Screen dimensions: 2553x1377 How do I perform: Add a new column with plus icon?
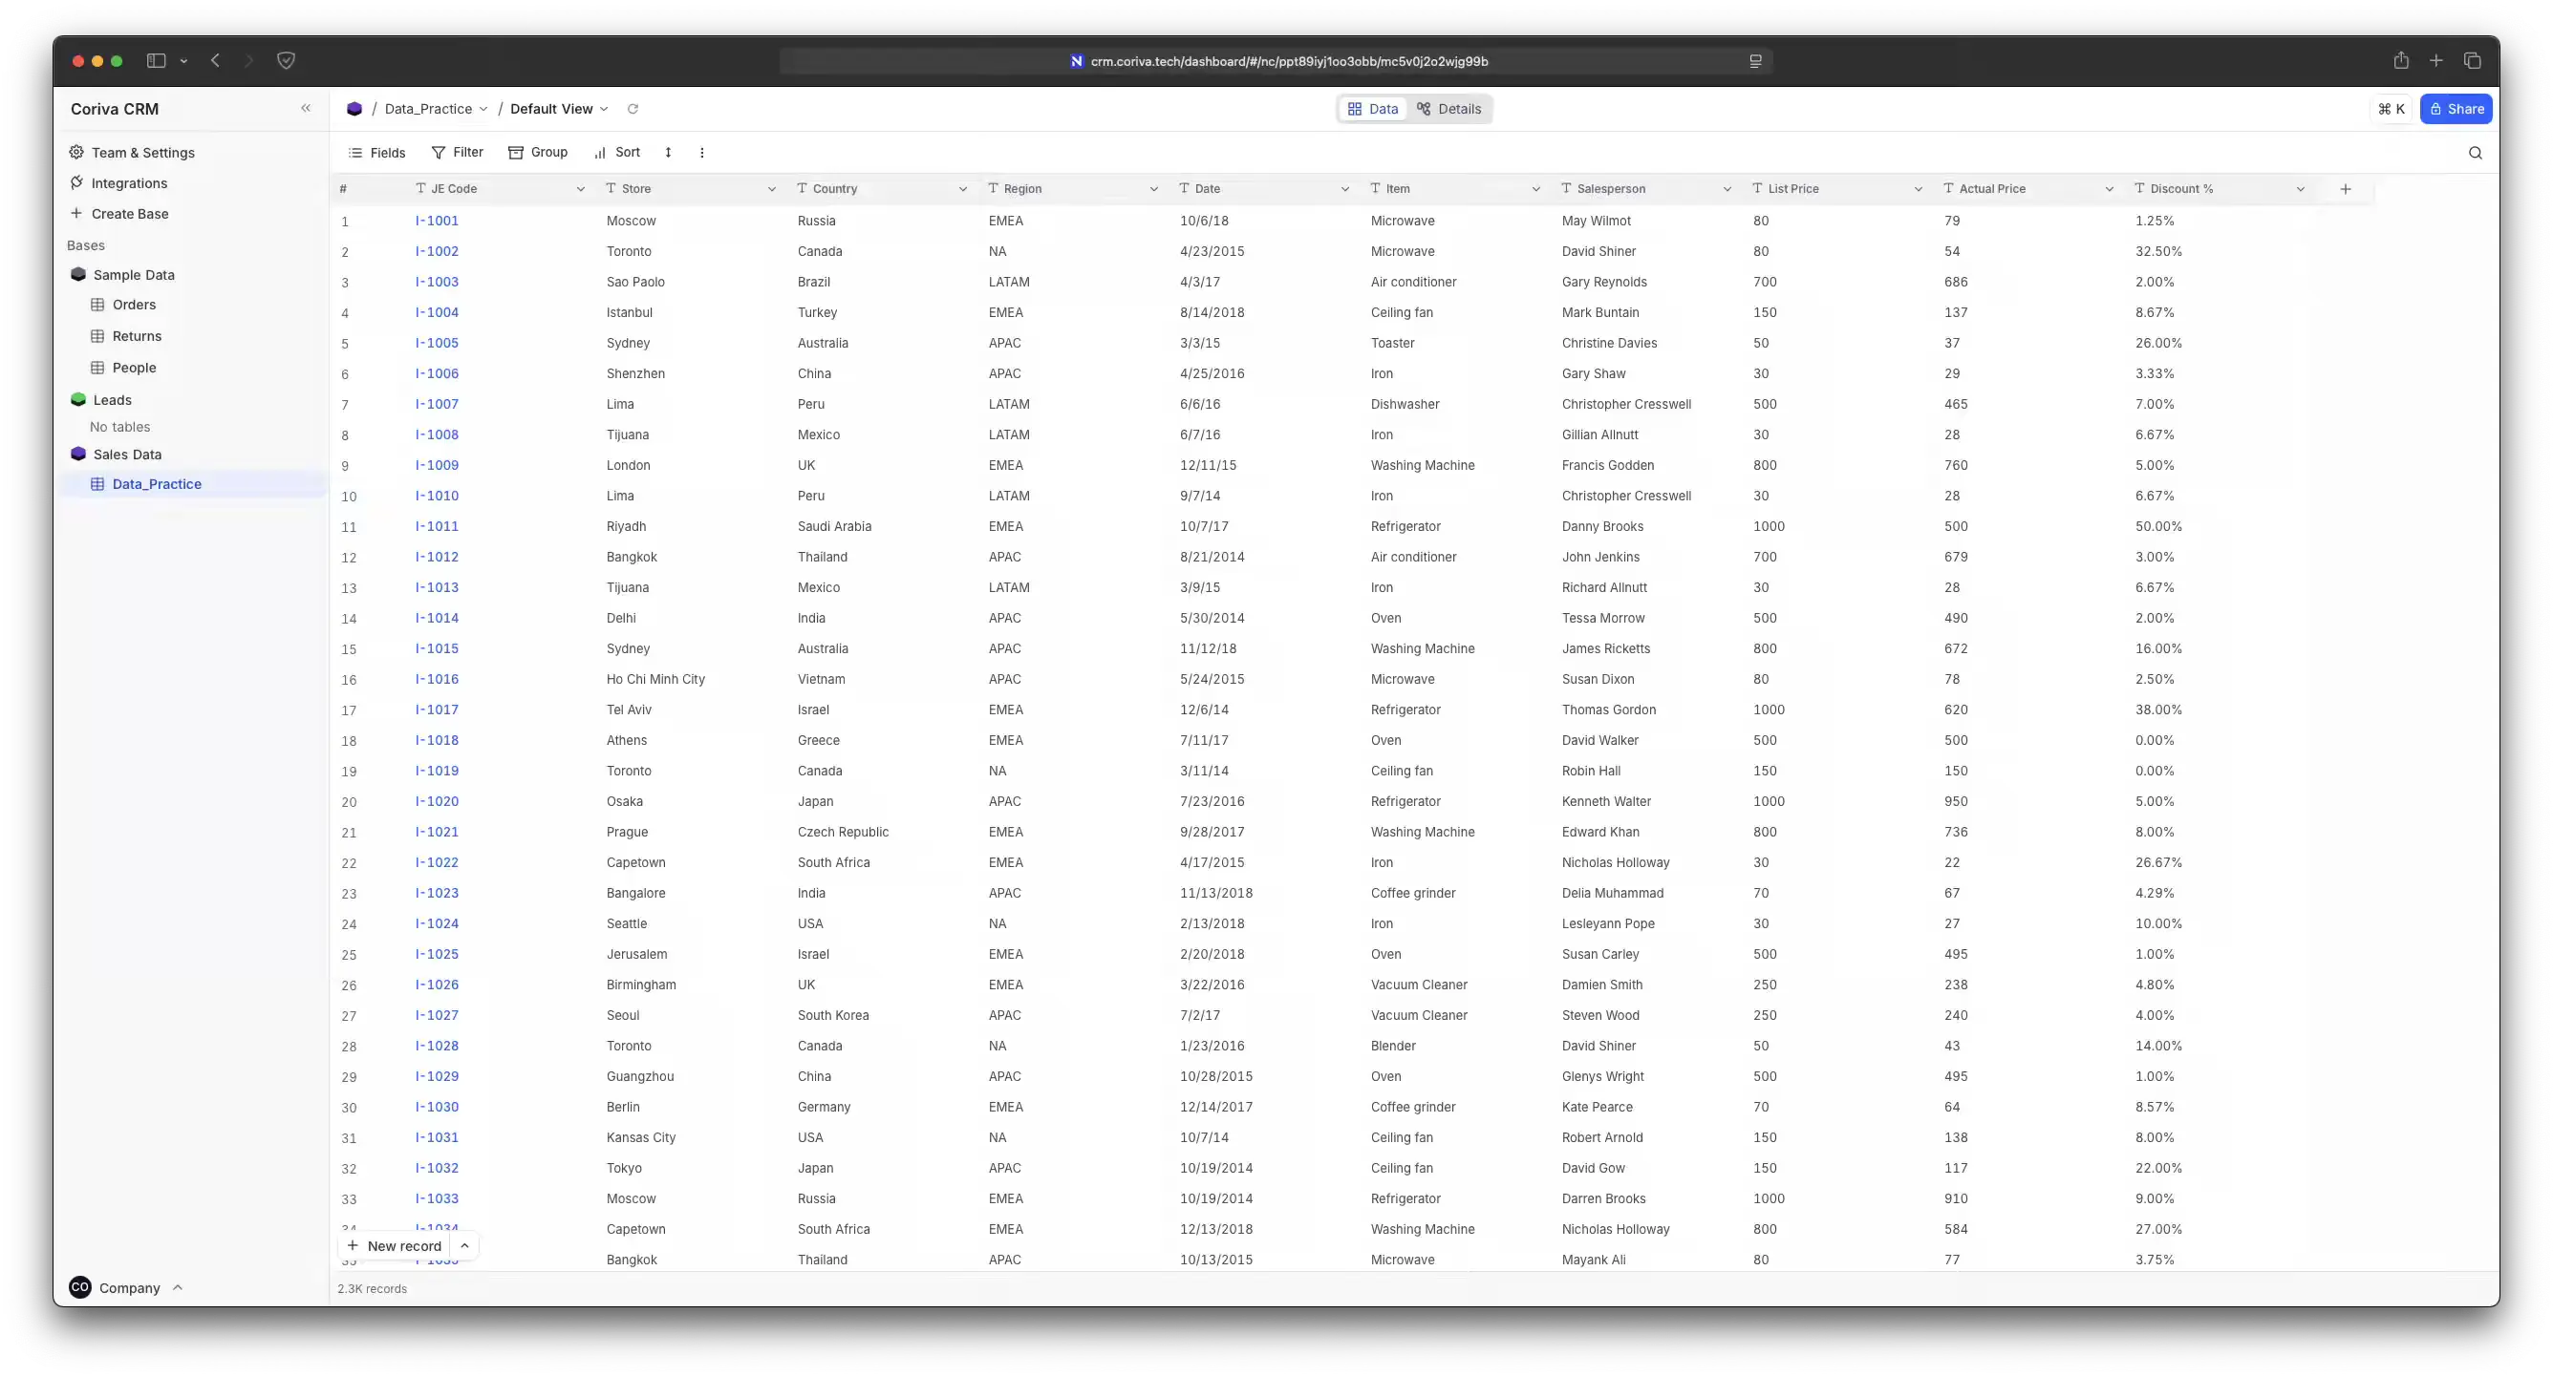click(2345, 189)
